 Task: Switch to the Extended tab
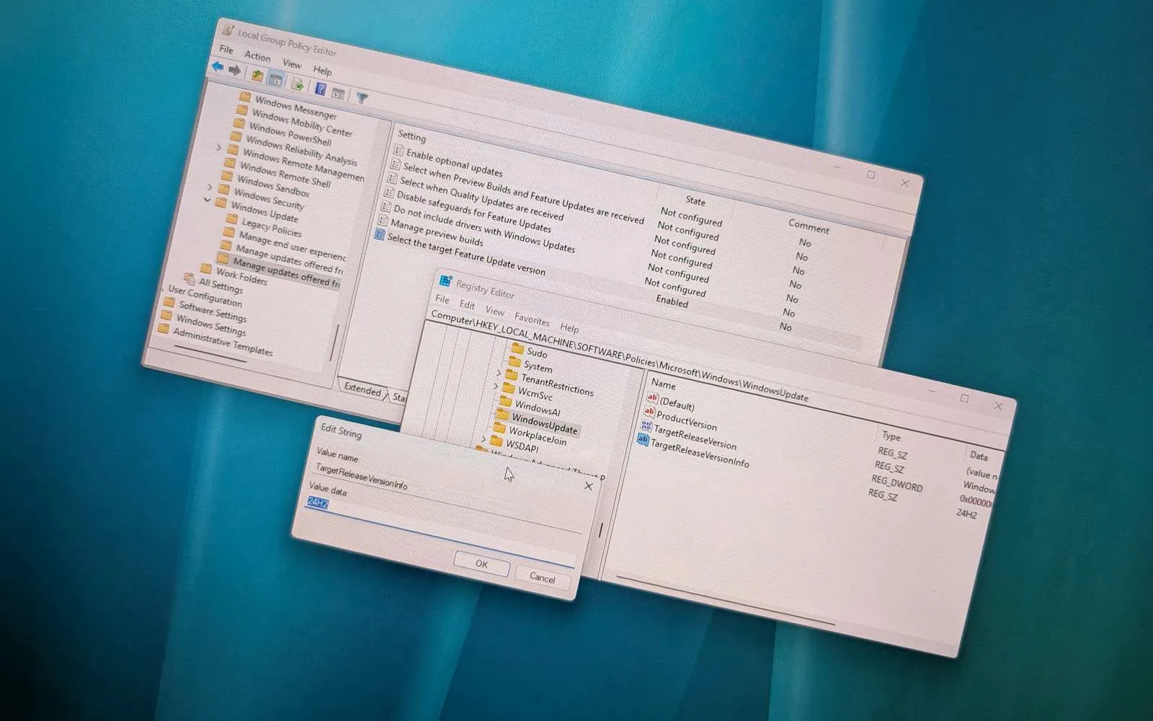tap(362, 389)
